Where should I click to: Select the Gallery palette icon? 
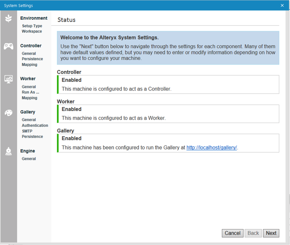9,113
